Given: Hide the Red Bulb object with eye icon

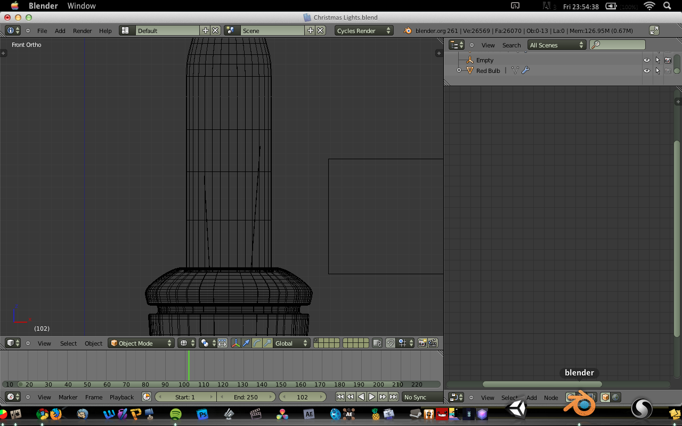Looking at the screenshot, I should tap(647, 70).
